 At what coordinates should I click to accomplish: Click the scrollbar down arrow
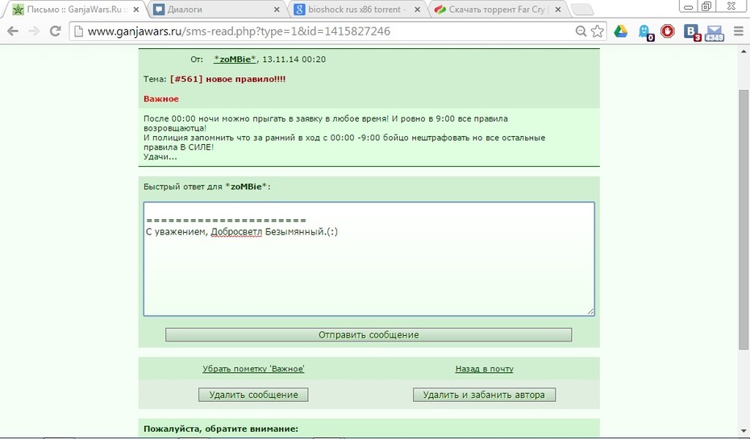point(744,430)
